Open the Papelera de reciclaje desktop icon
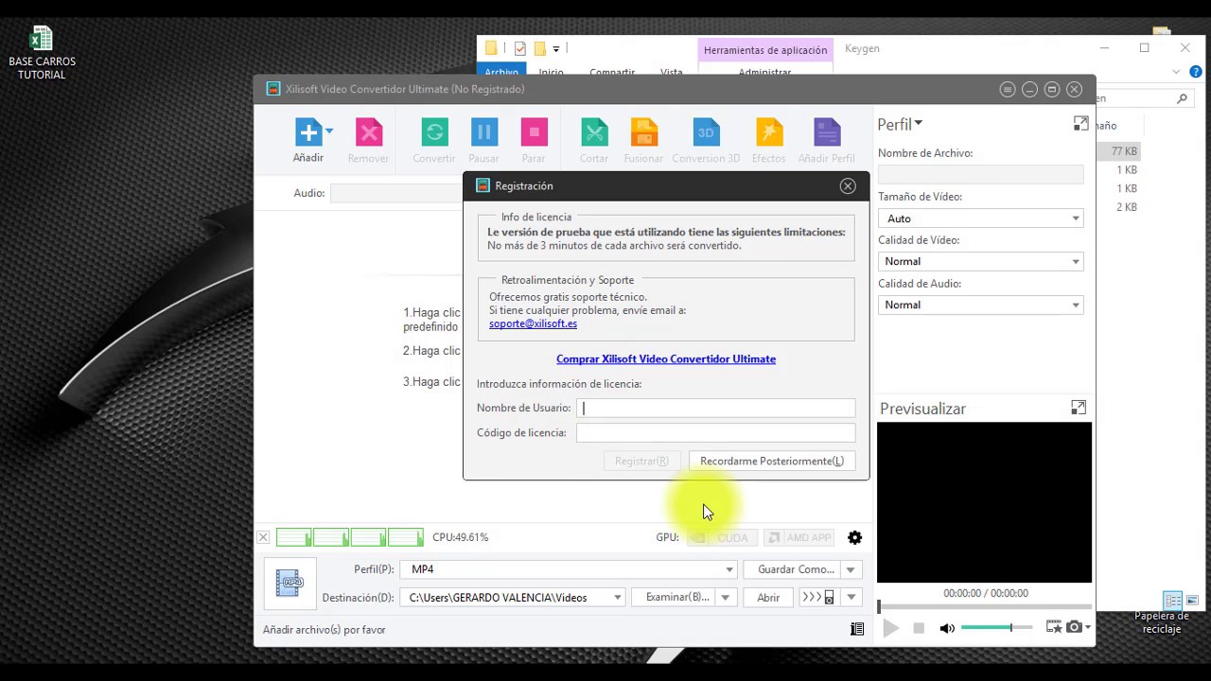This screenshot has height=681, width=1211. (x=1161, y=621)
